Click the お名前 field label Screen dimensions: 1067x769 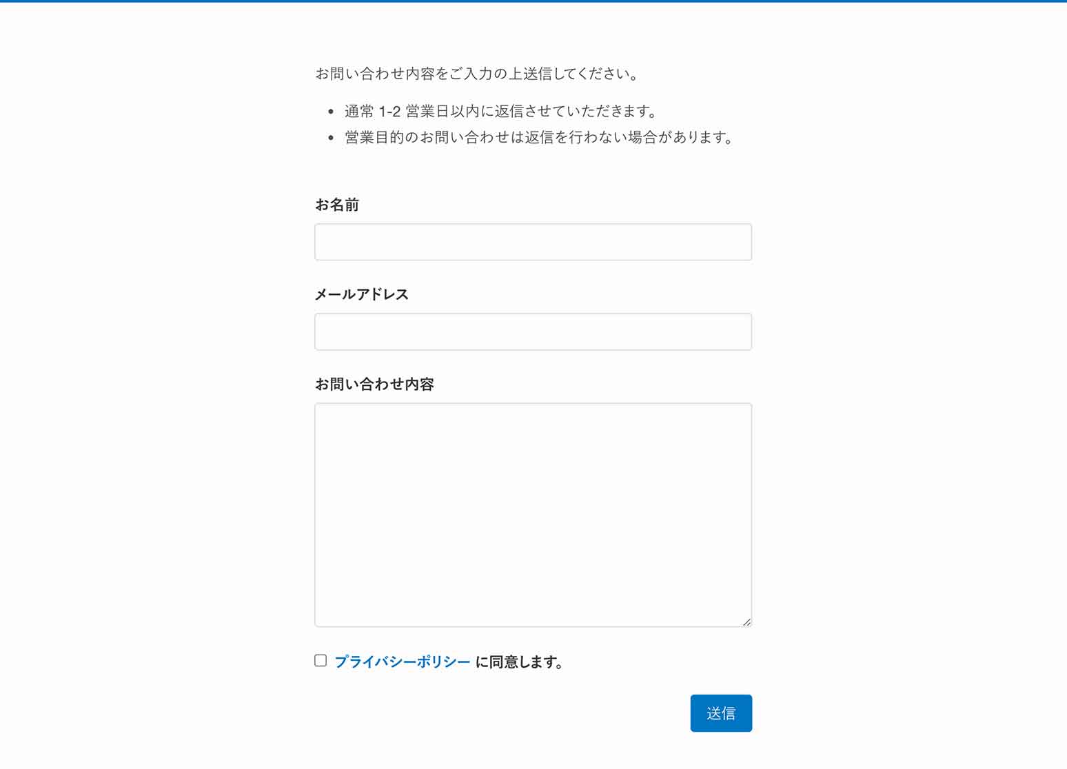click(x=337, y=205)
